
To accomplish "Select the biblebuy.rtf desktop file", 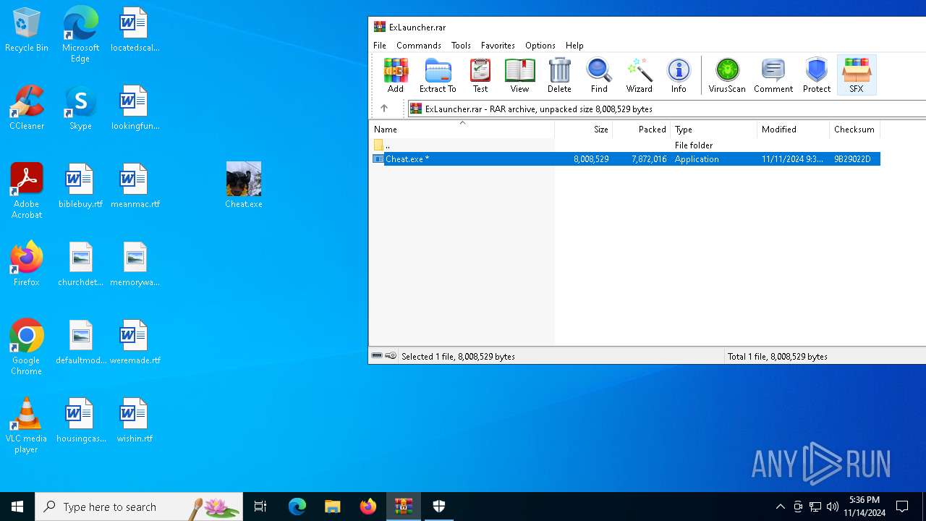I will tap(80, 186).
